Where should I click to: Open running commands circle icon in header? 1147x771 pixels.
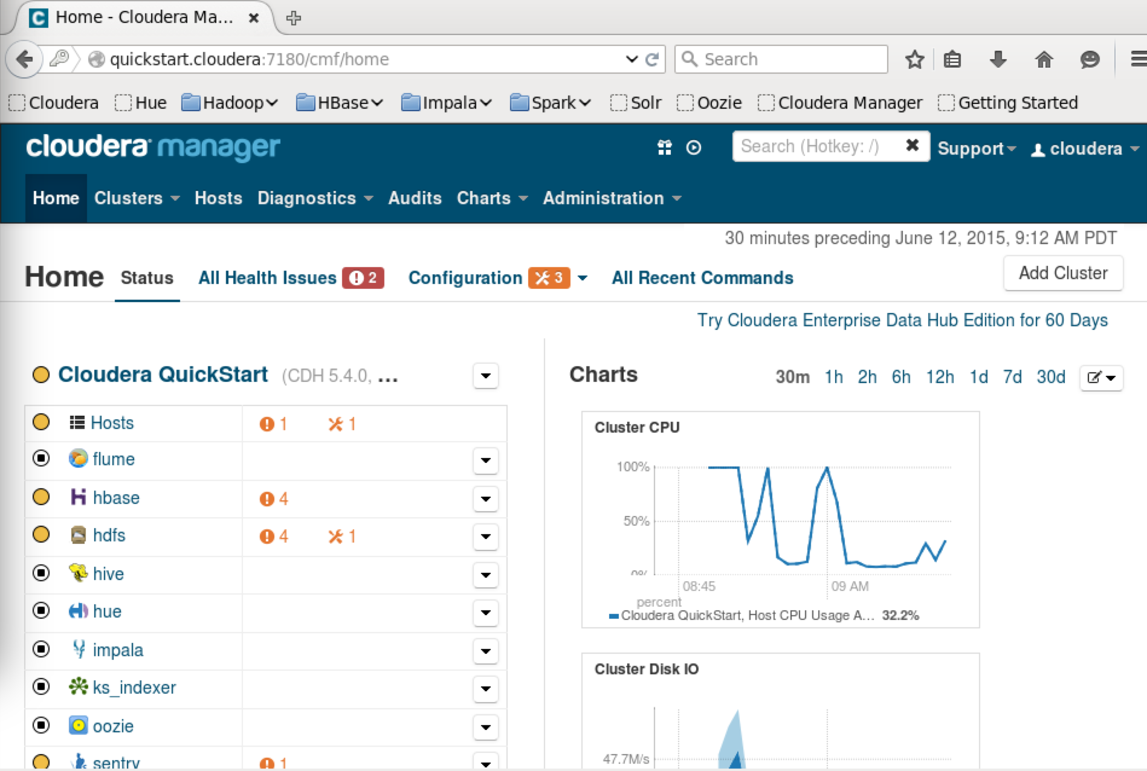click(x=694, y=147)
